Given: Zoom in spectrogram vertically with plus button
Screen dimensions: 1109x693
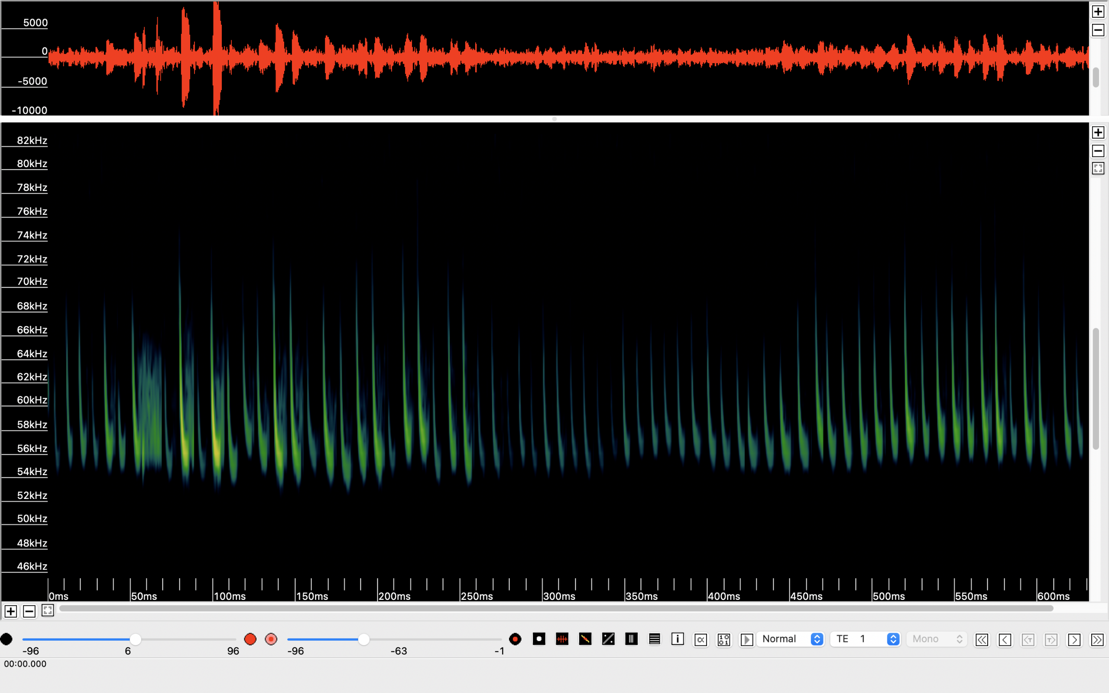Looking at the screenshot, I should (x=1098, y=133).
